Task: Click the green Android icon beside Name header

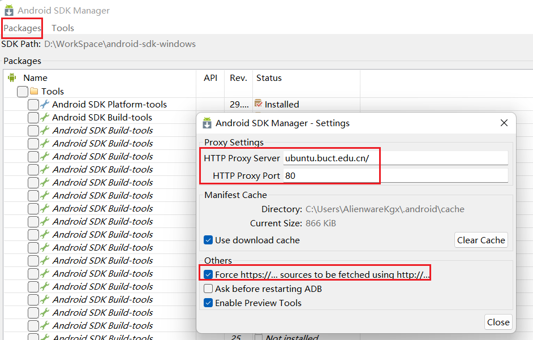Action: [12, 78]
